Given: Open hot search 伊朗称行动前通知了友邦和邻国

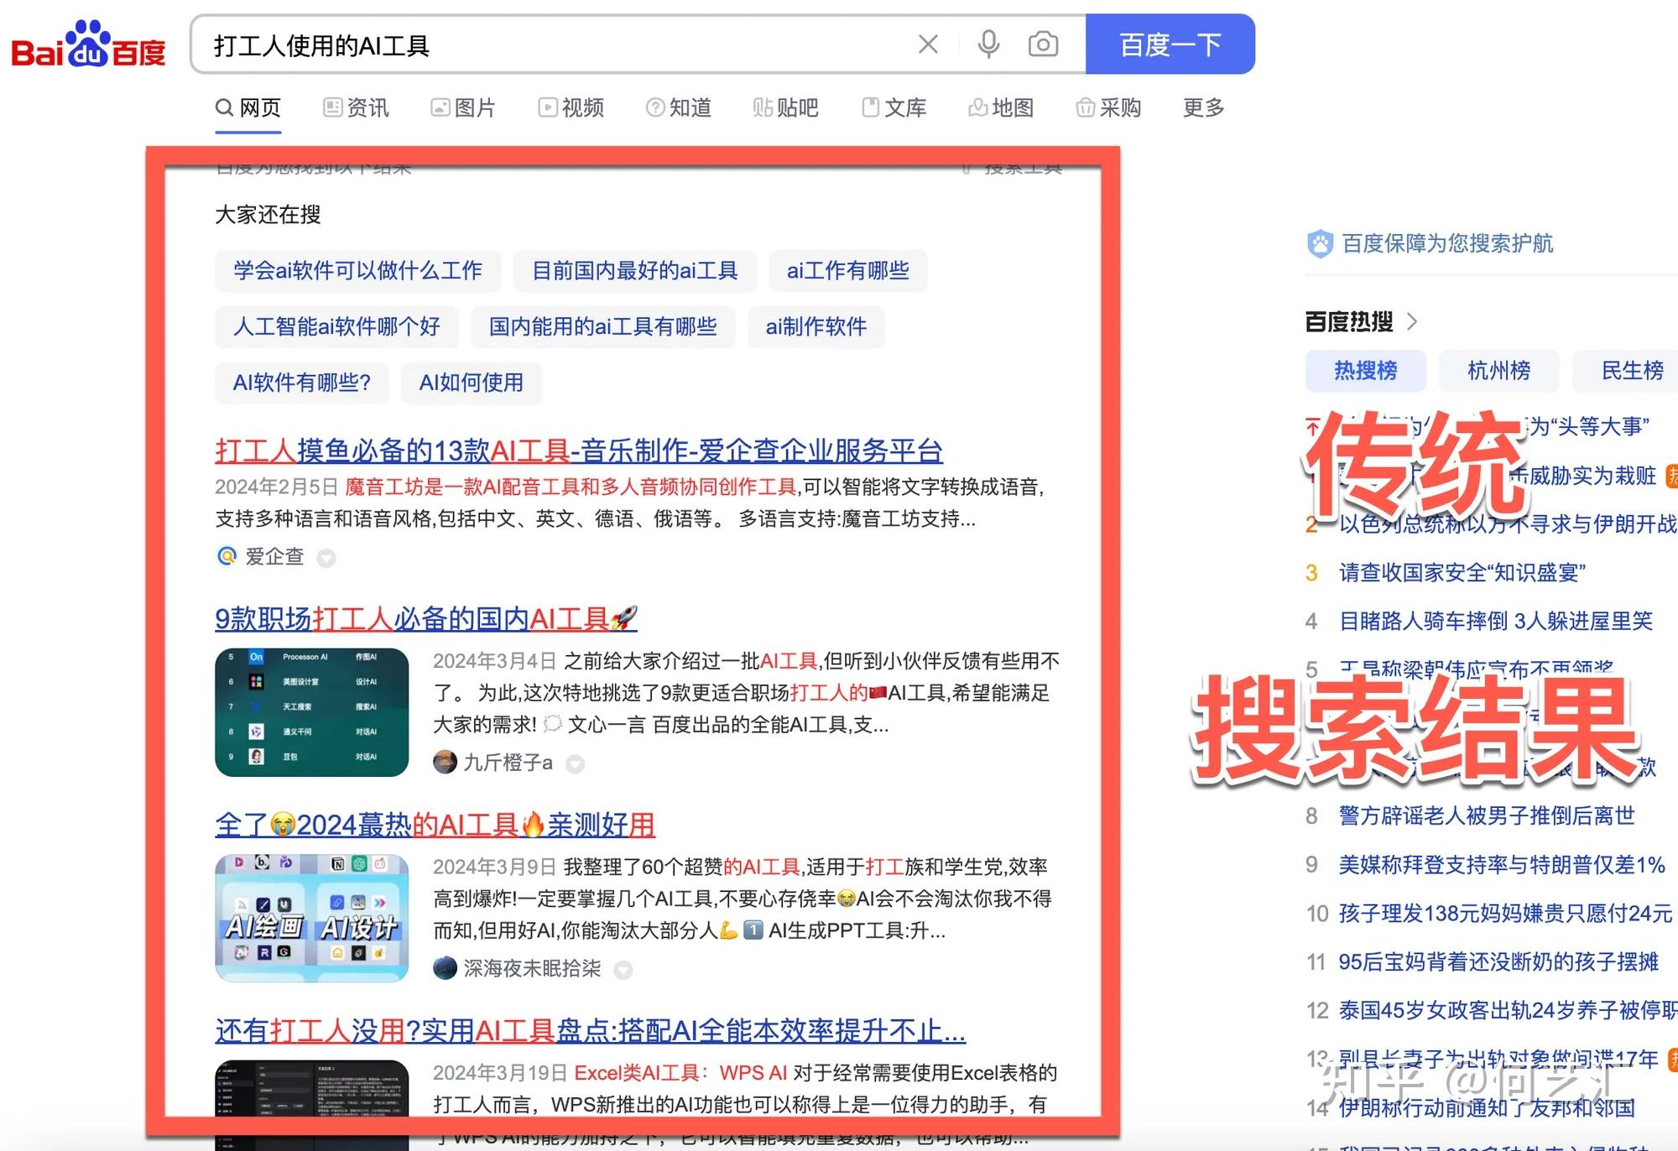Looking at the screenshot, I should pos(1487,1107).
